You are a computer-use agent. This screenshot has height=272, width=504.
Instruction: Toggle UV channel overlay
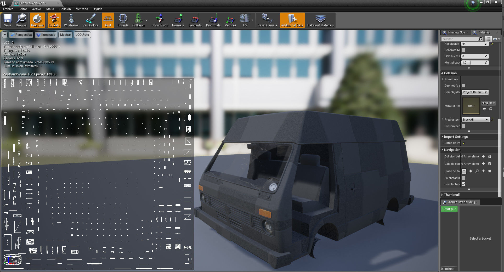[245, 20]
